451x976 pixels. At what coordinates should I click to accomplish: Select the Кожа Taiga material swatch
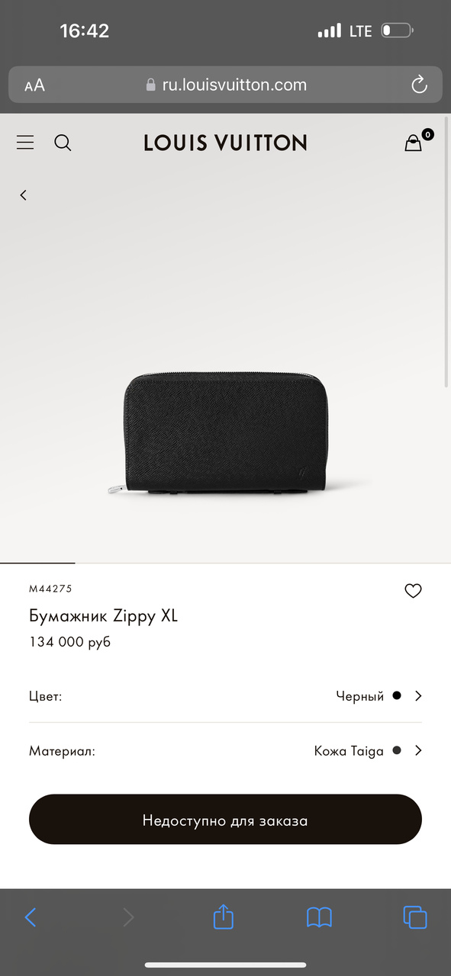(396, 750)
